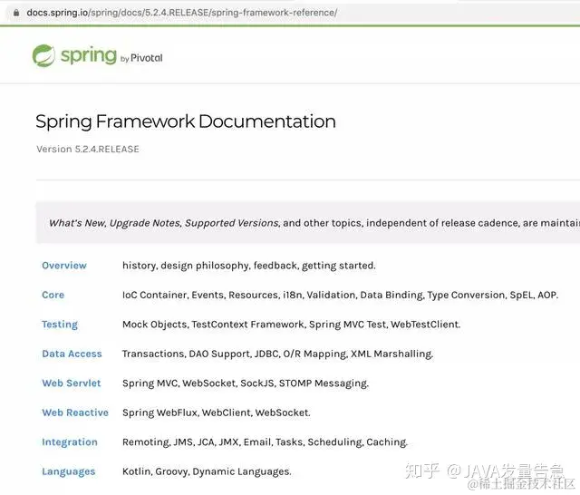Click 'Spring MVC, WebSocket, SockJS, STOMP Messaging.' text
This screenshot has height=495, width=580.
(246, 383)
